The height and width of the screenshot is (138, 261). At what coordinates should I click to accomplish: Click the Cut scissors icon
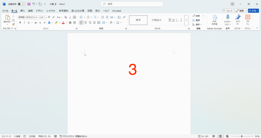pos(13,16)
